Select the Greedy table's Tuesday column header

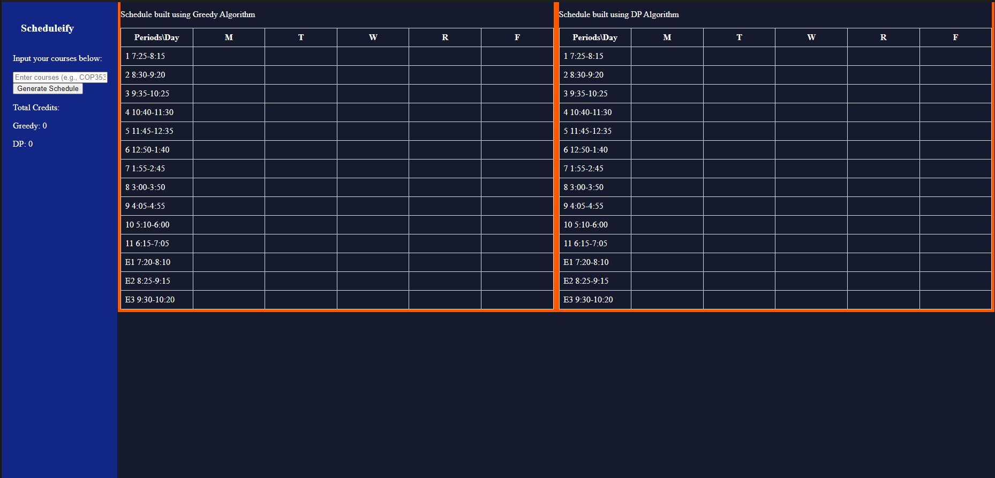point(301,37)
